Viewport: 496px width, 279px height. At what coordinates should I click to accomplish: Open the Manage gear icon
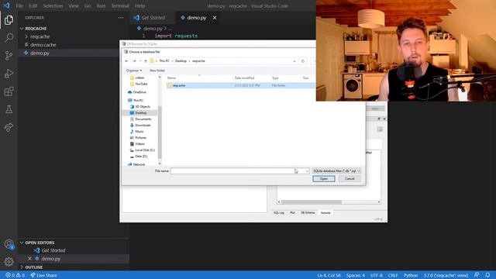[x=9, y=262]
